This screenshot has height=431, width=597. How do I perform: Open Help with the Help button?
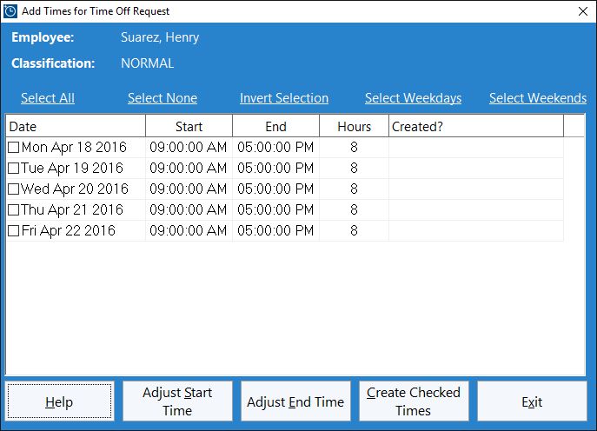tap(59, 401)
